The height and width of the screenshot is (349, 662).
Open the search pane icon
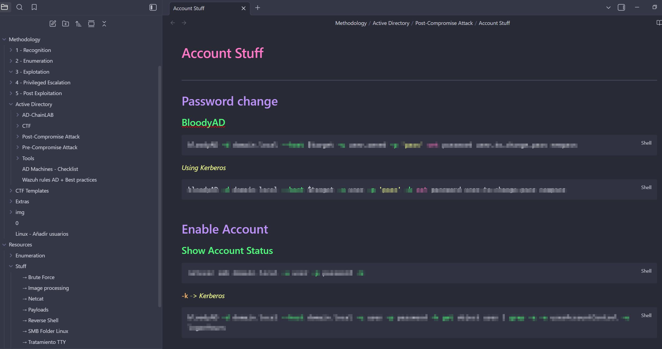click(19, 7)
